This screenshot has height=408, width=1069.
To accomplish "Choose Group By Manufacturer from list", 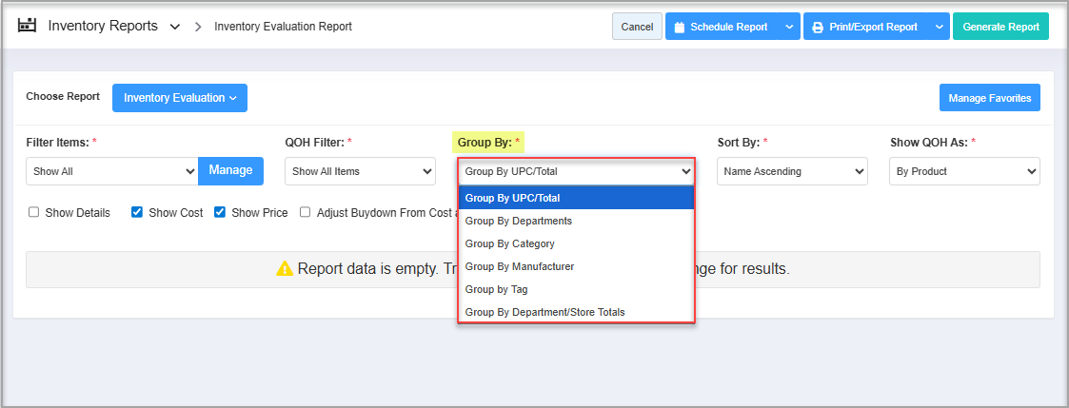I will 520,266.
